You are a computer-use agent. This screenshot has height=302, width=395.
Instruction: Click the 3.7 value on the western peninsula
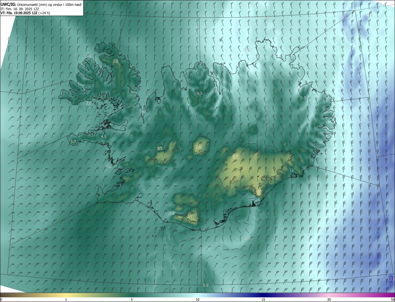tap(73, 142)
